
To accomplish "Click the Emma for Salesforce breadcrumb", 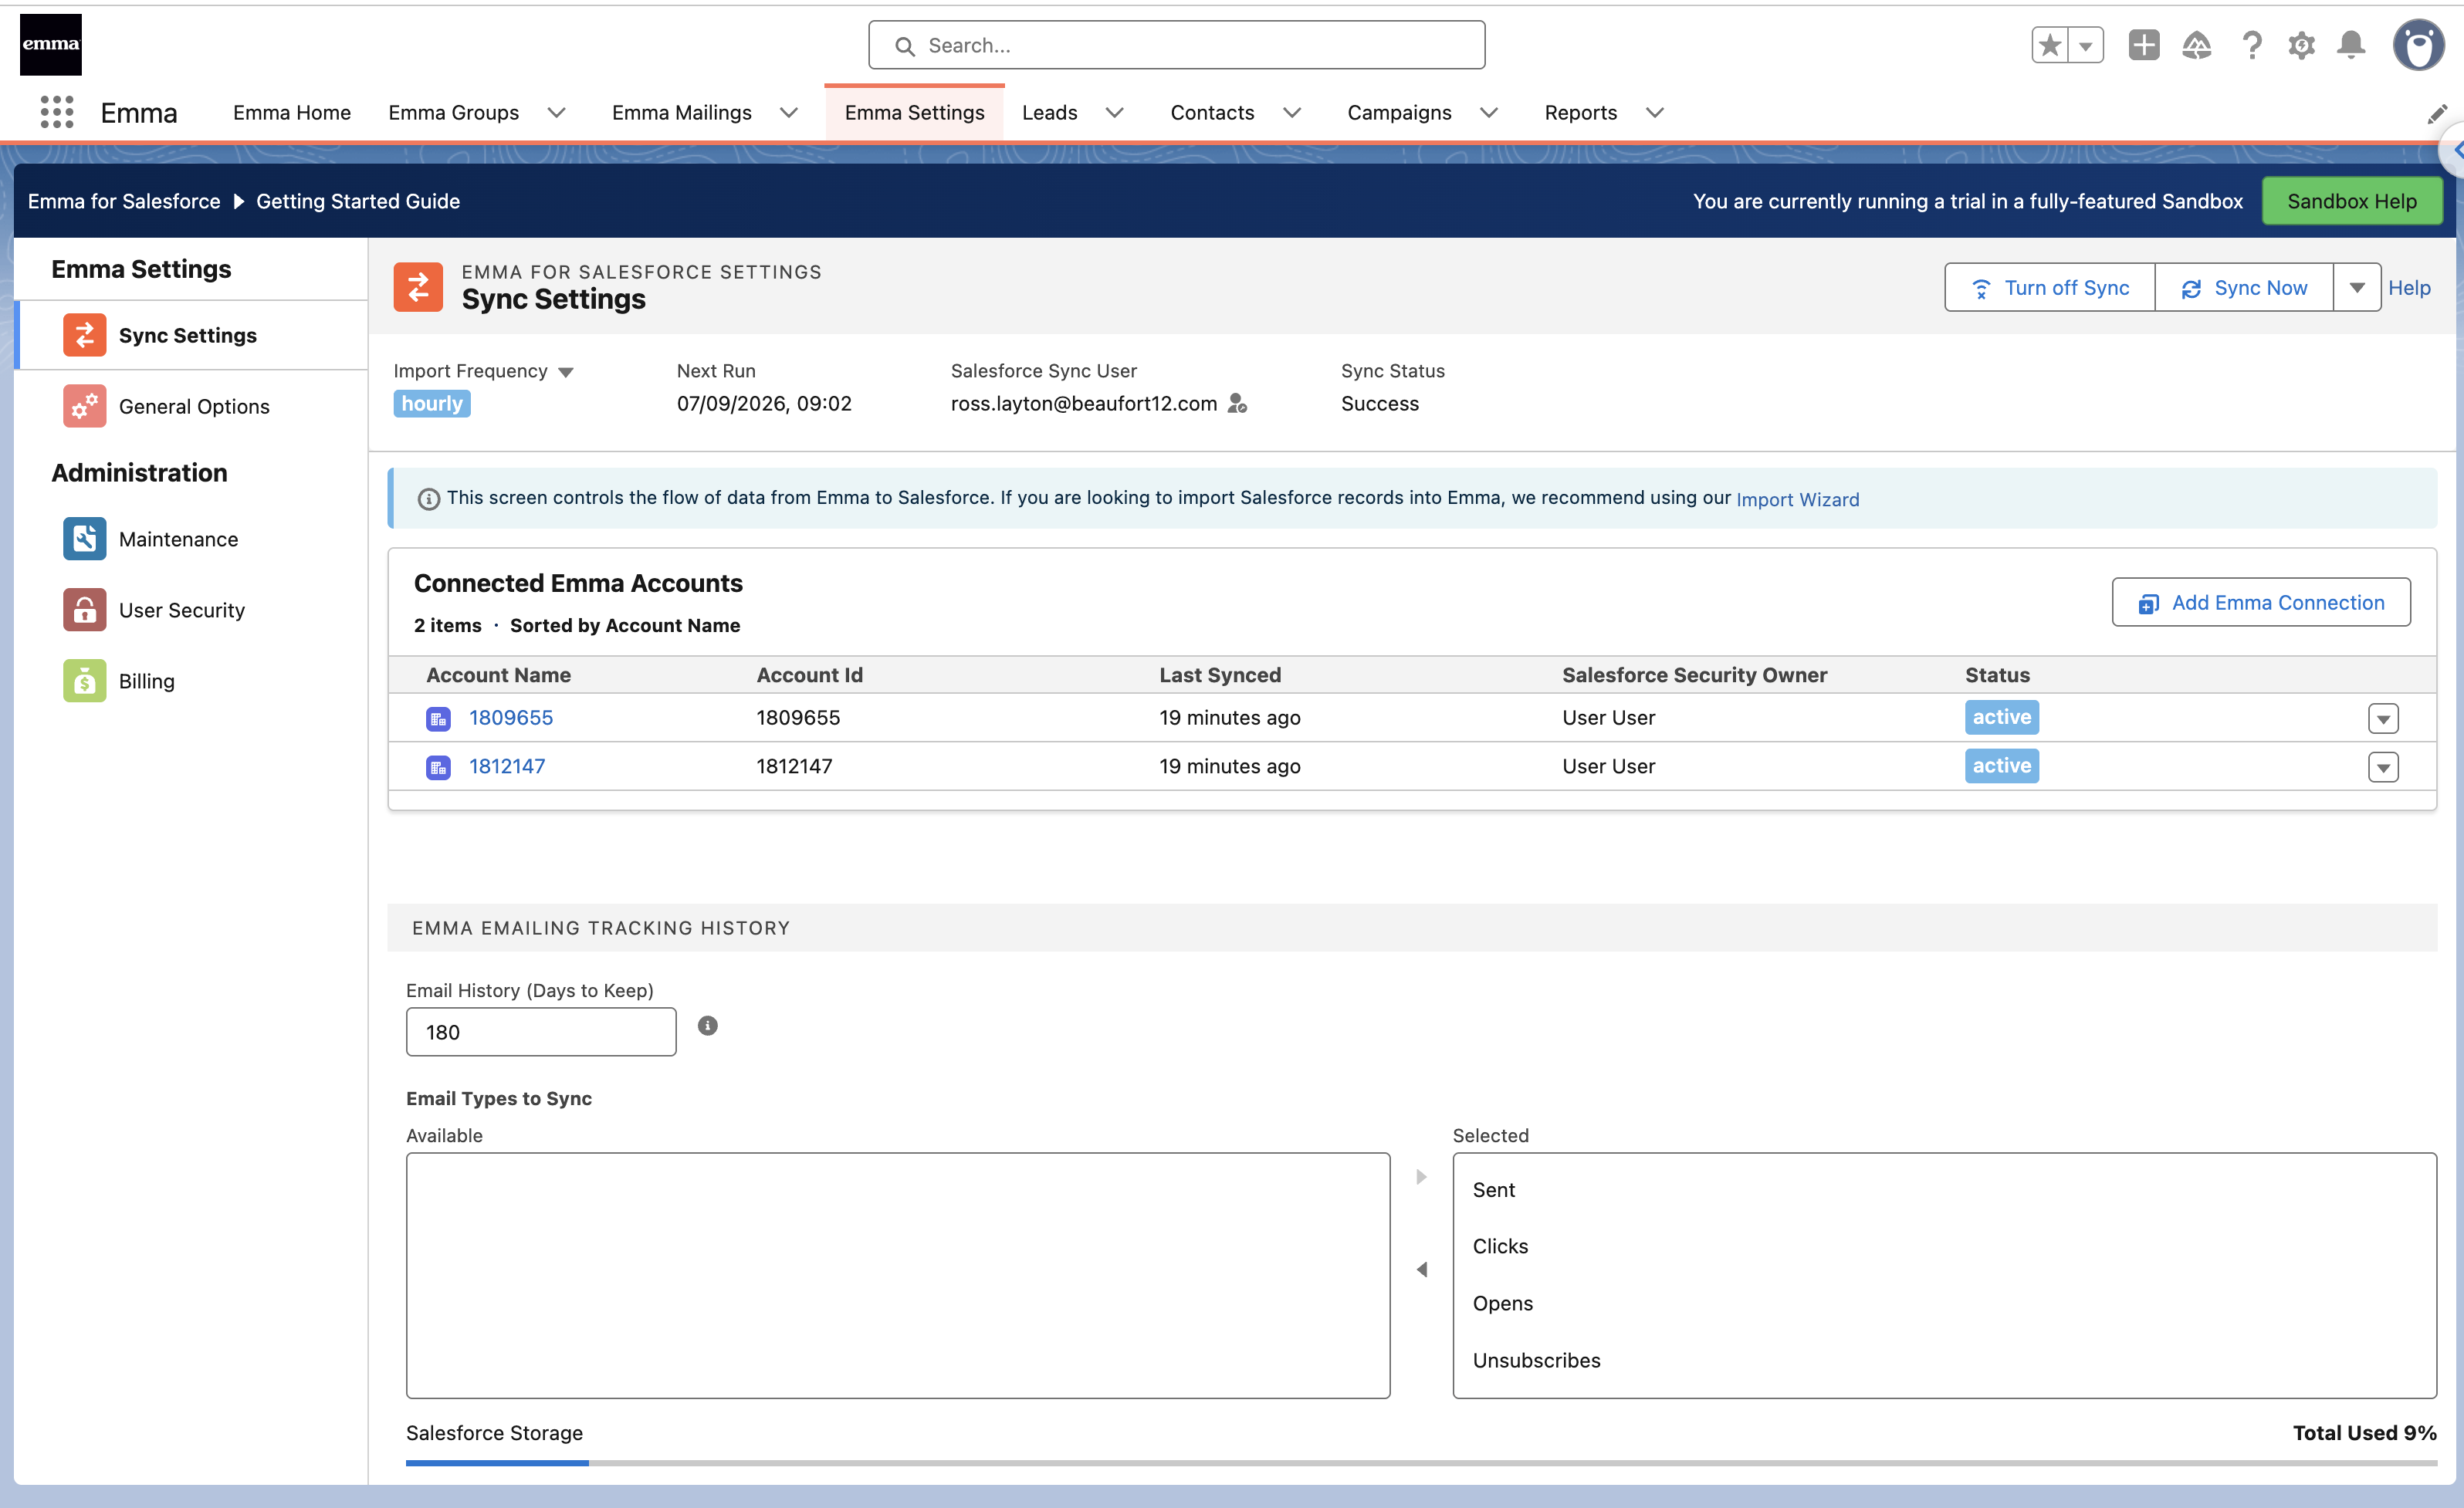I will 124,201.
